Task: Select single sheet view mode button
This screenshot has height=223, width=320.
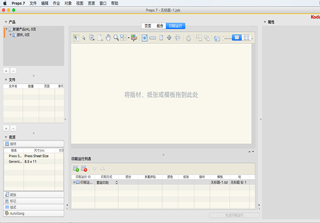Action: pos(236,37)
